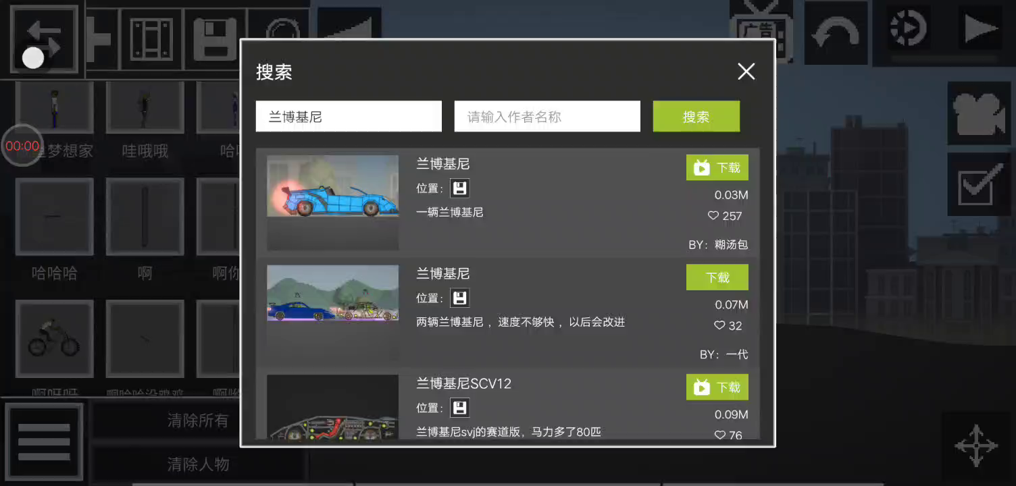Viewport: 1016px width, 486px height.
Task: Select the 啊 item in the item grid
Action: (145, 217)
